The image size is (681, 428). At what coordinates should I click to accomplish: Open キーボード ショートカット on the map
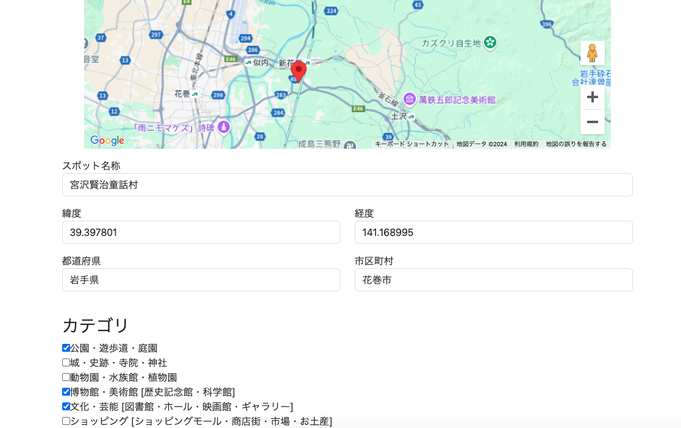point(412,144)
